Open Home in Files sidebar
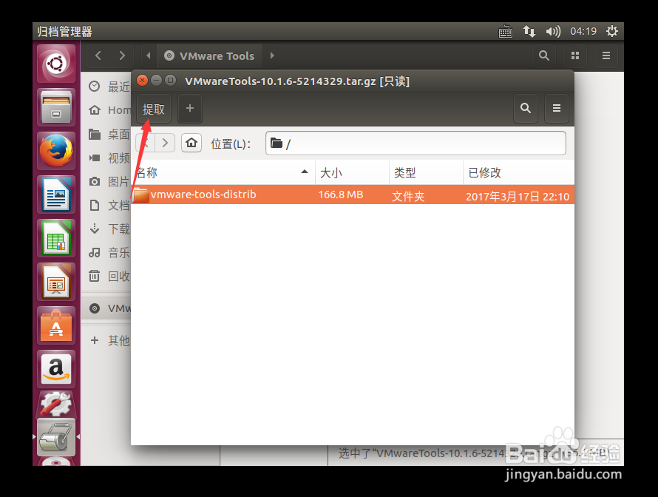 (106, 110)
